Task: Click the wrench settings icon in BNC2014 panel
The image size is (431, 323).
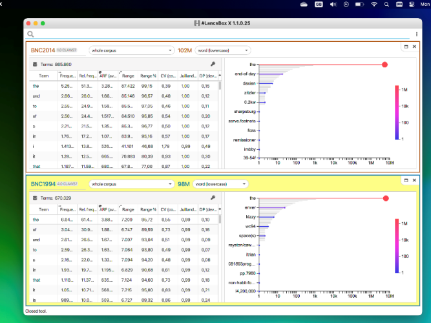Action: pos(213,64)
